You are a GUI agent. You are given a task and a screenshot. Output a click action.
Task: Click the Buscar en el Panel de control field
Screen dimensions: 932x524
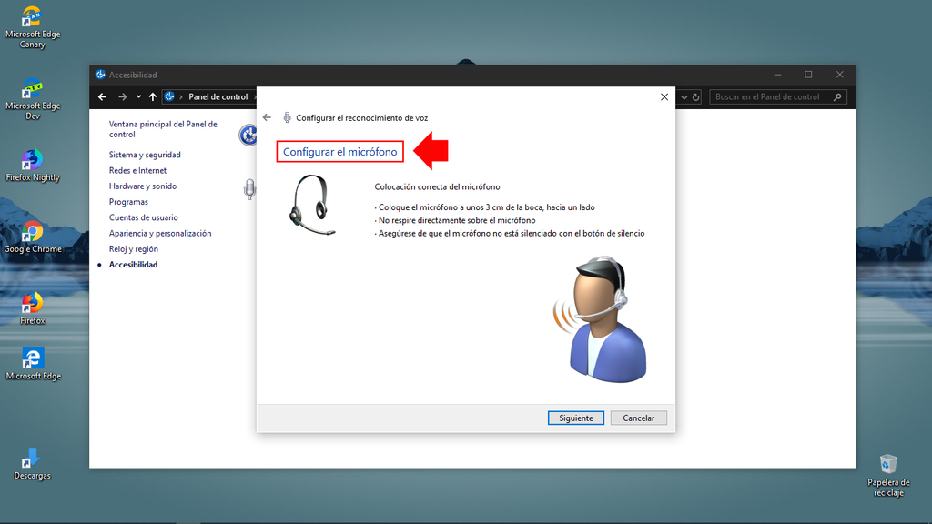772,96
